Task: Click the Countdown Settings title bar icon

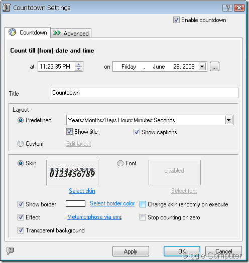Action: click(x=6, y=8)
